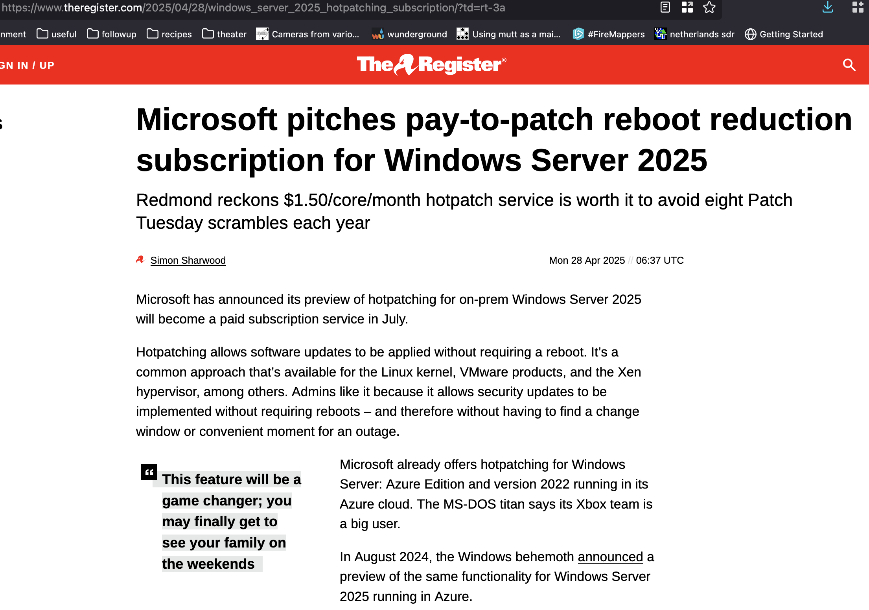Open the #FireMappers bookmark
The width and height of the screenshot is (869, 610).
(609, 34)
